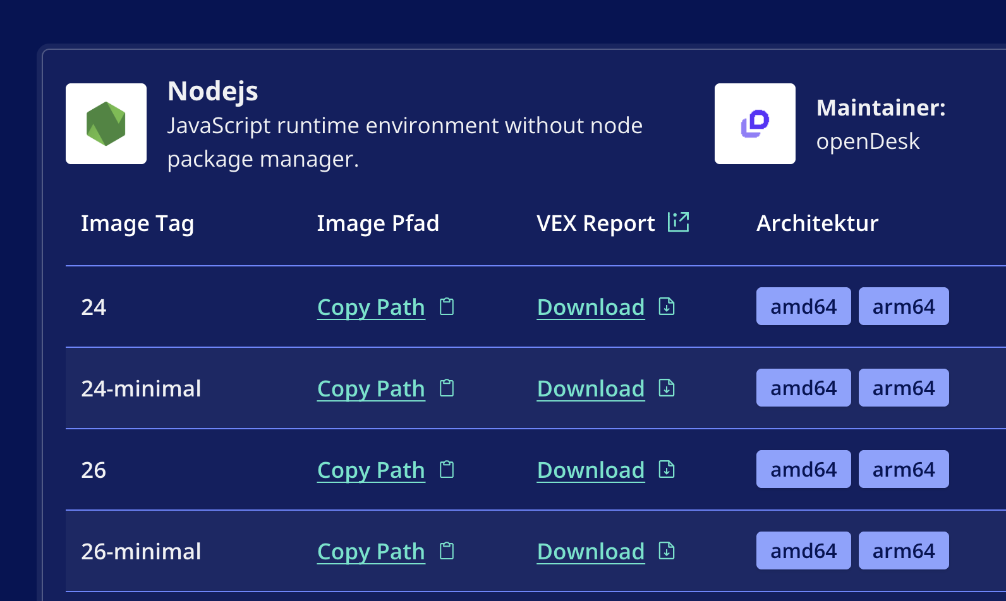The image size is (1006, 601).
Task: Click the Nodejs hexagon logo
Action: tap(106, 124)
